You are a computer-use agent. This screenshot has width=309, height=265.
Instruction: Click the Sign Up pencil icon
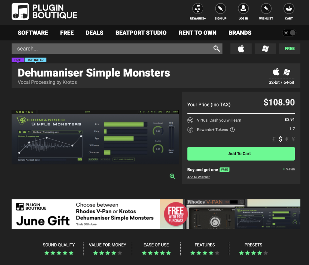pyautogui.click(x=220, y=9)
